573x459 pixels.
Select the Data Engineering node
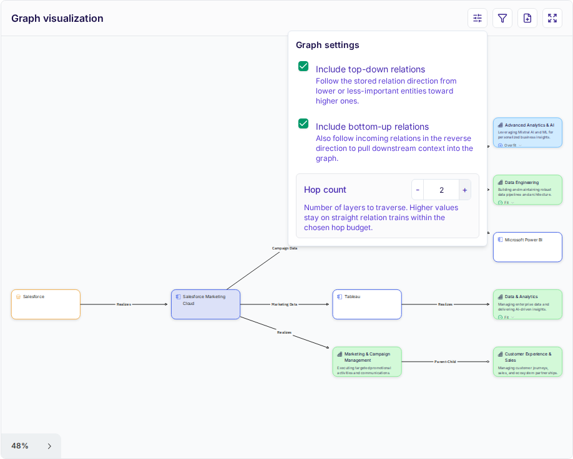[x=527, y=190]
